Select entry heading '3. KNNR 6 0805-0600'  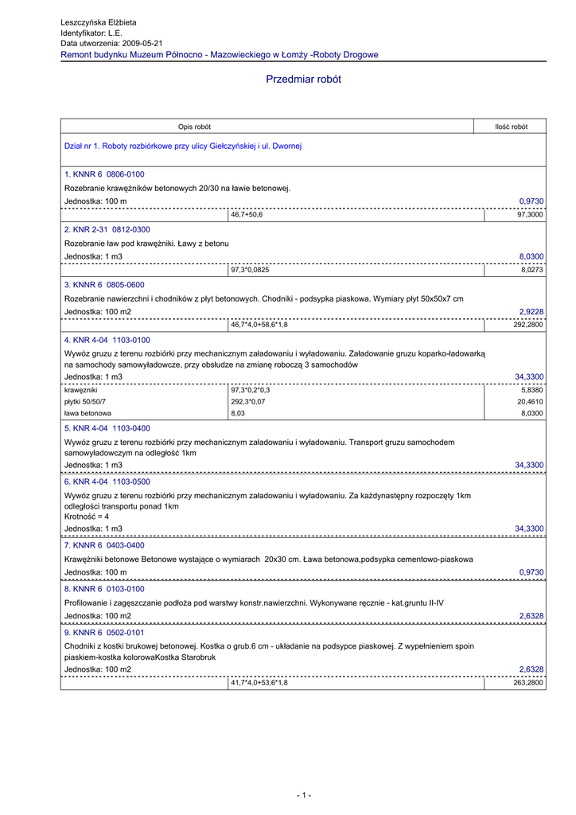pos(104,285)
